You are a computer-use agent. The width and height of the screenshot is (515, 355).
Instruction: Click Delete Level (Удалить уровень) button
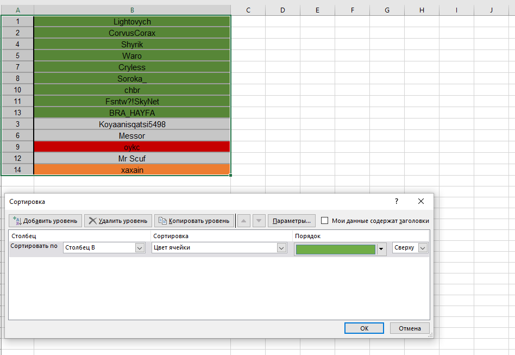(x=118, y=221)
